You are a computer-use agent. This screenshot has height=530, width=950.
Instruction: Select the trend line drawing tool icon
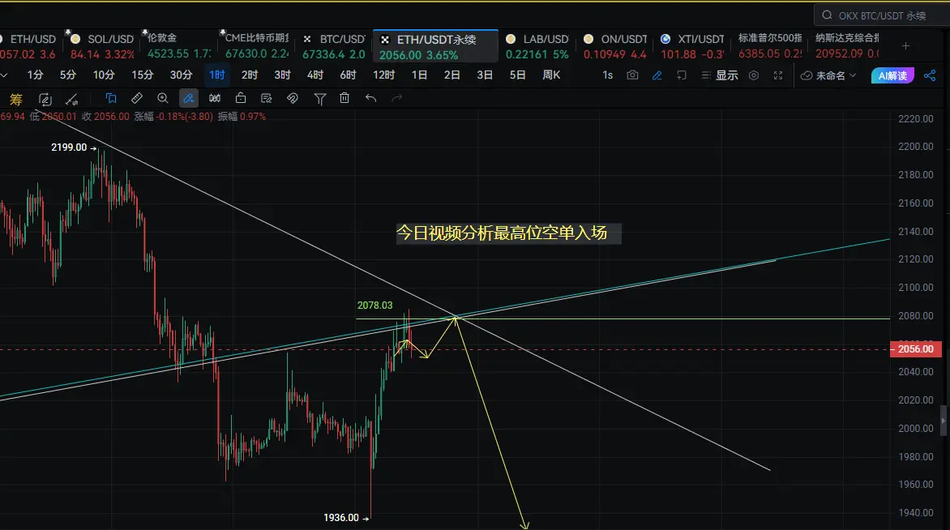click(x=71, y=99)
